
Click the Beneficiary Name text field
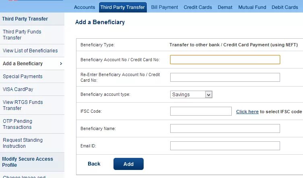[225, 128]
